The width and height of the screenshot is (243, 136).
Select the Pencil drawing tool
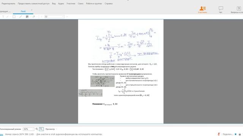[21, 17]
